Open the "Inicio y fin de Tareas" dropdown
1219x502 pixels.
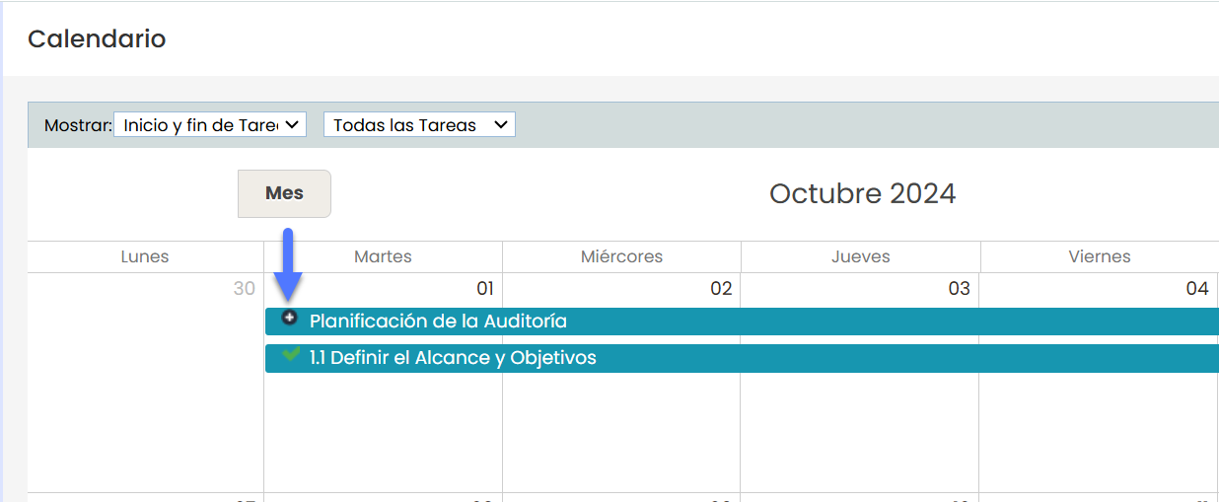(x=210, y=125)
